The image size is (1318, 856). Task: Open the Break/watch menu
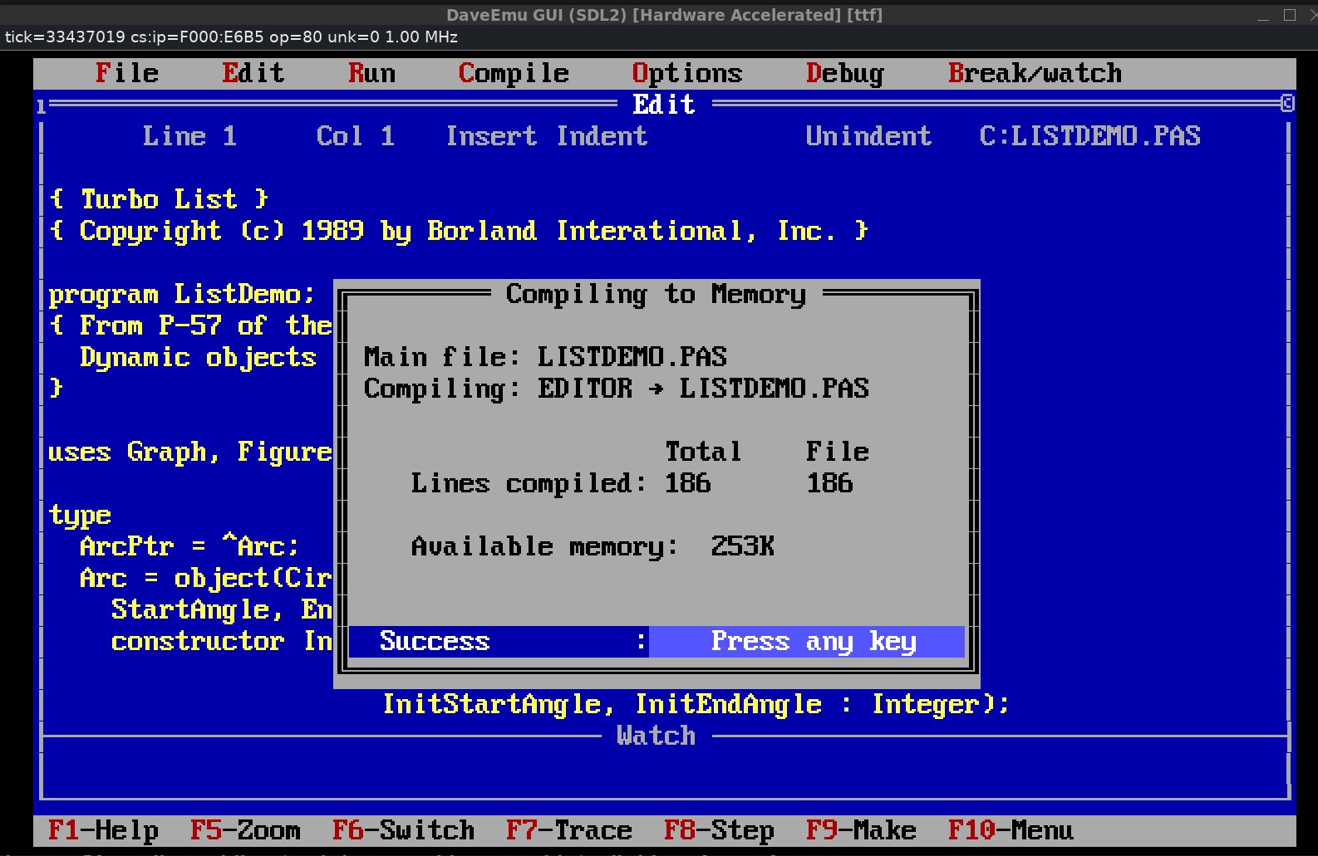click(x=1035, y=73)
